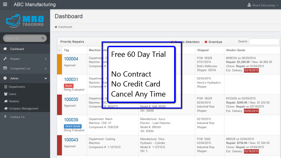This screenshot has height=158, width=281.
Task: Click the hamburger menu icon top left
Action: pyautogui.click(x=5, y=4)
